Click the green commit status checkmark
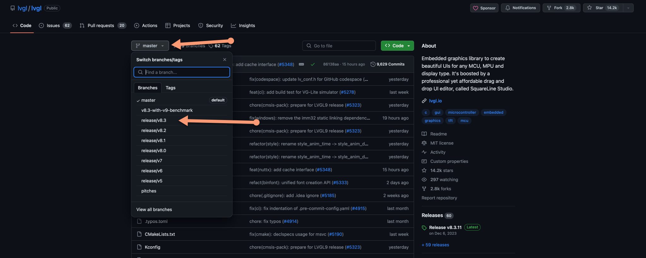 click(x=313, y=64)
